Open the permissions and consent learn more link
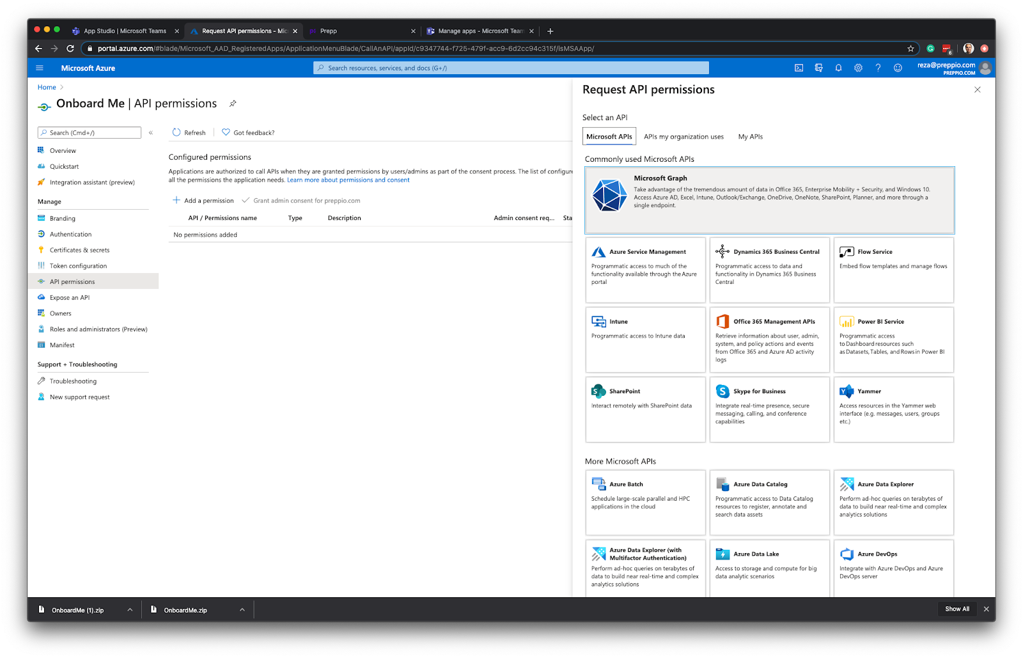The image size is (1023, 658). click(x=348, y=180)
